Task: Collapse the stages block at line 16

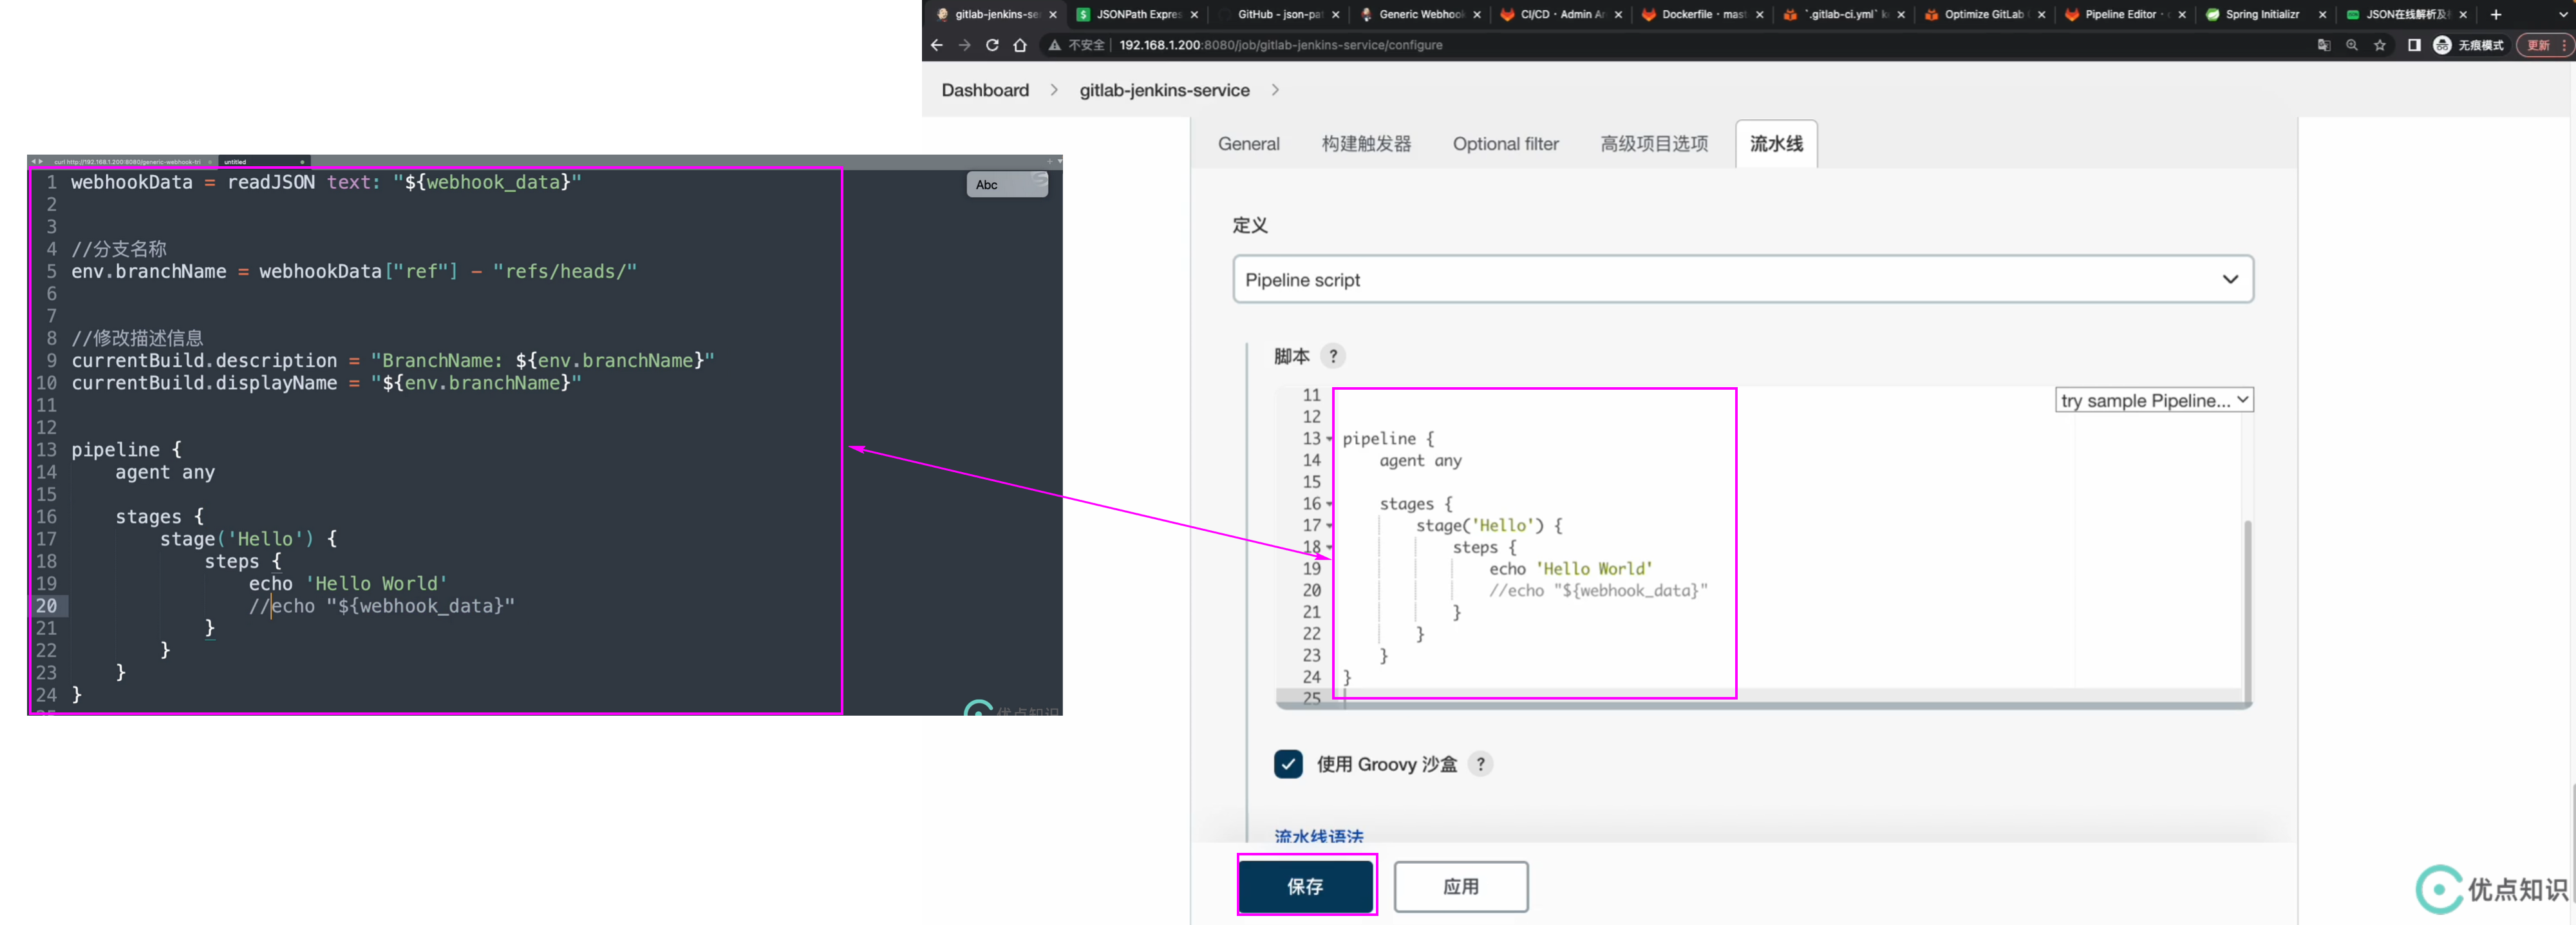Action: [x=1330, y=505]
